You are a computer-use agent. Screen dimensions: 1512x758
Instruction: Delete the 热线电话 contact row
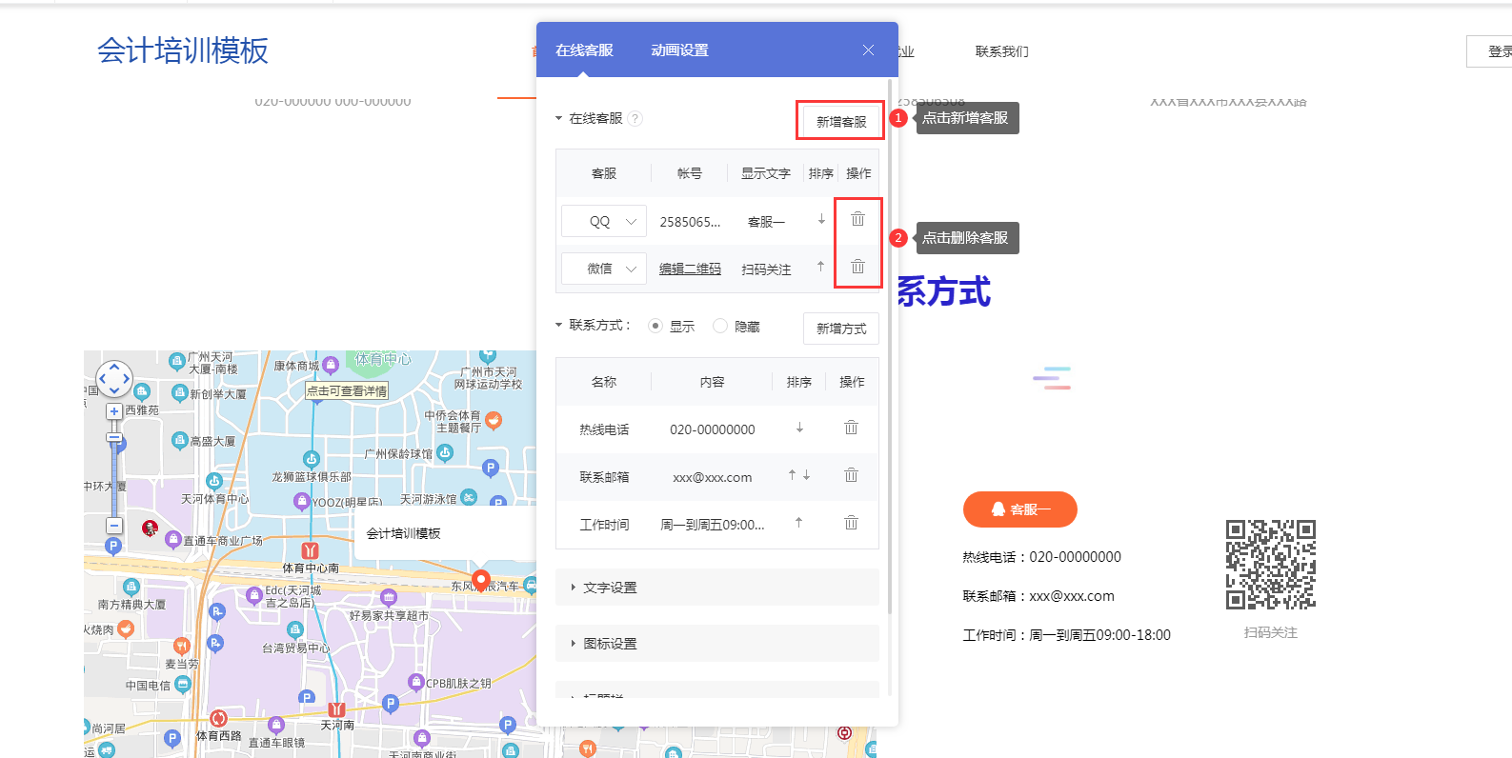point(851,428)
